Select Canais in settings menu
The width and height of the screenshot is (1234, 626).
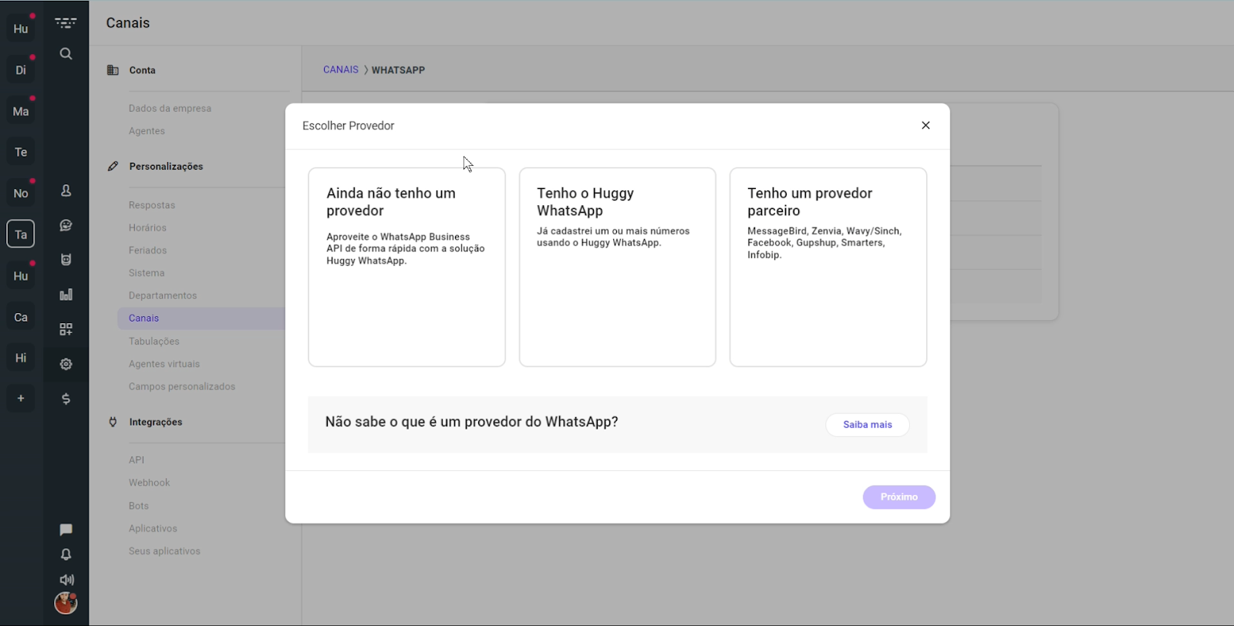(201, 318)
